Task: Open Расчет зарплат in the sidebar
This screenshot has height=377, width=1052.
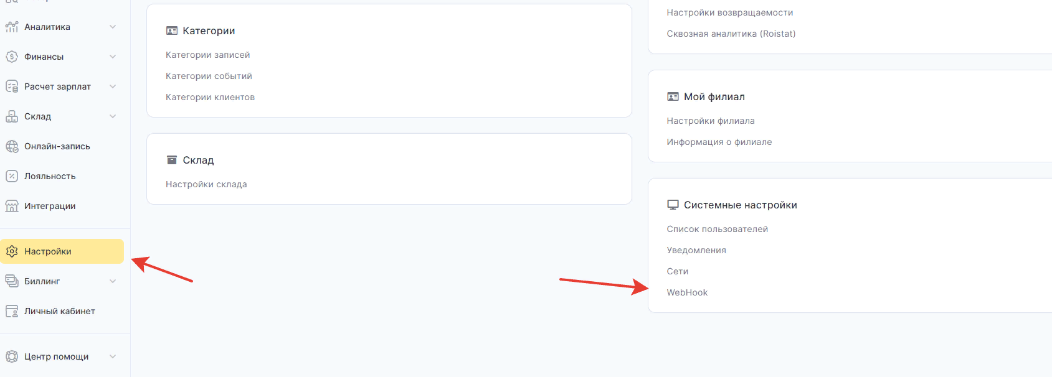Action: coord(57,86)
